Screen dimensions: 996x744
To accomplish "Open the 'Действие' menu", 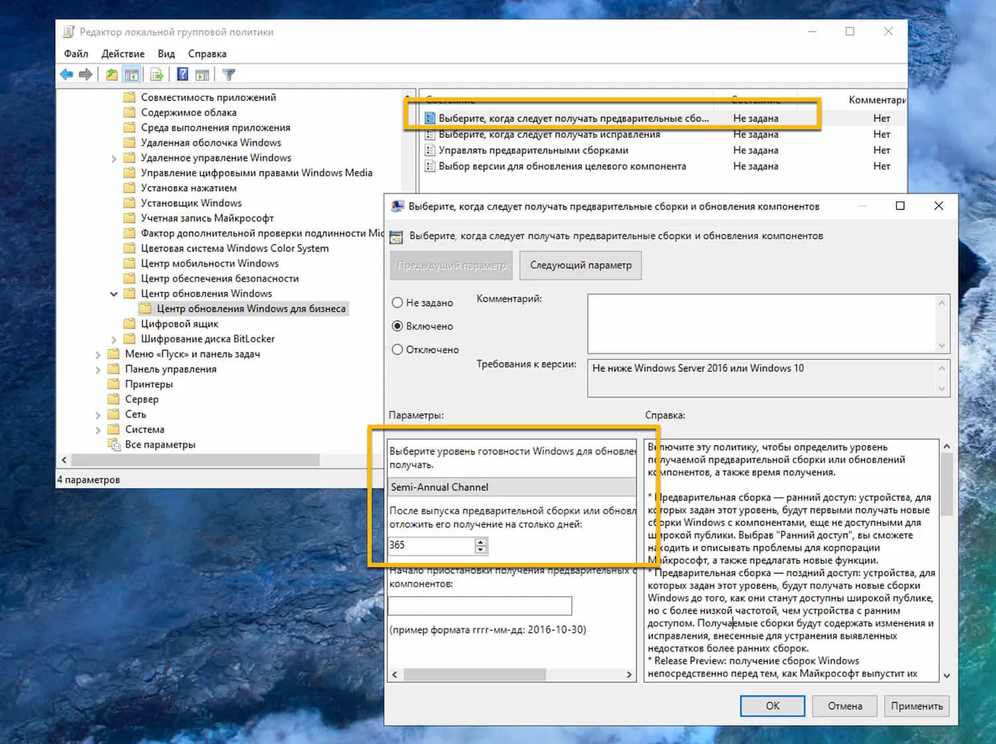I will pos(123,54).
